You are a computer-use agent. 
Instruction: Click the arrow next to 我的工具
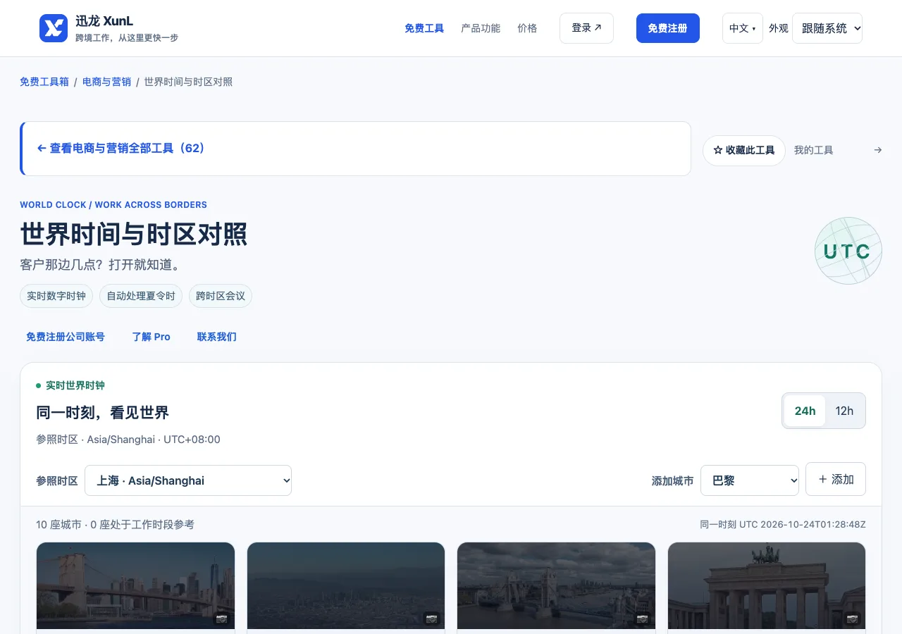click(x=877, y=150)
